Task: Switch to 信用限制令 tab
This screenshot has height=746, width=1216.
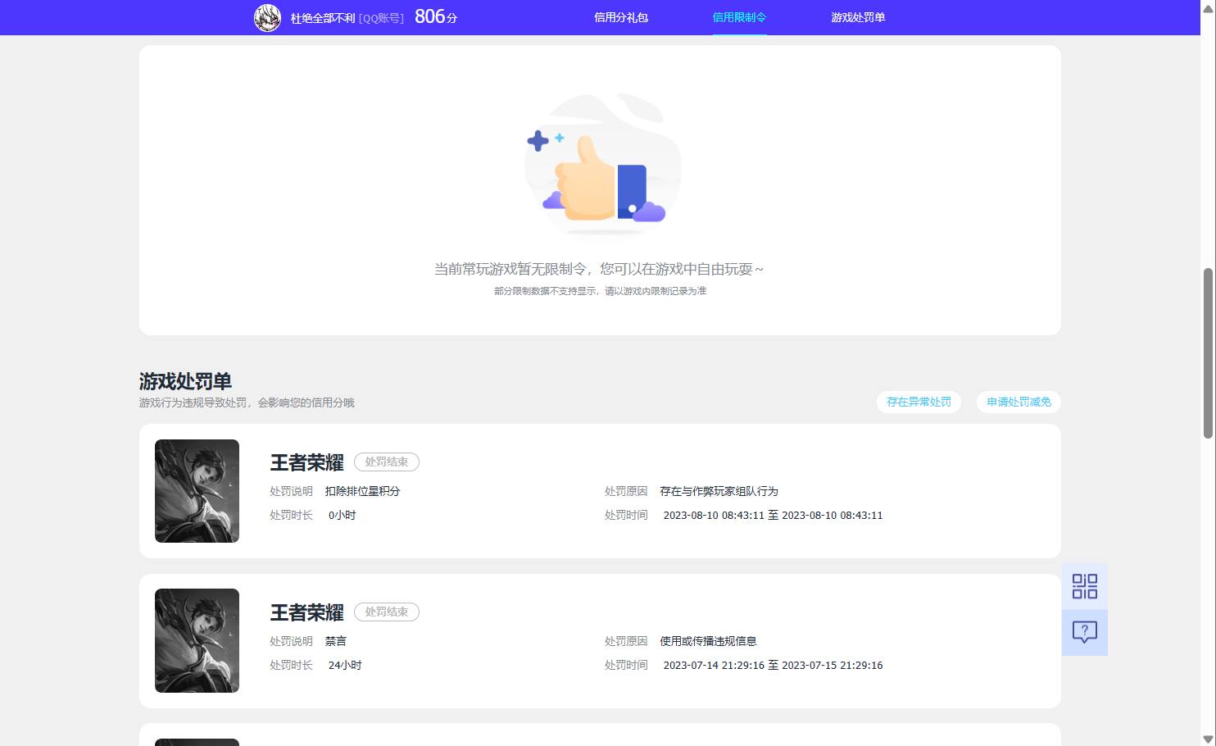Action: [x=739, y=17]
